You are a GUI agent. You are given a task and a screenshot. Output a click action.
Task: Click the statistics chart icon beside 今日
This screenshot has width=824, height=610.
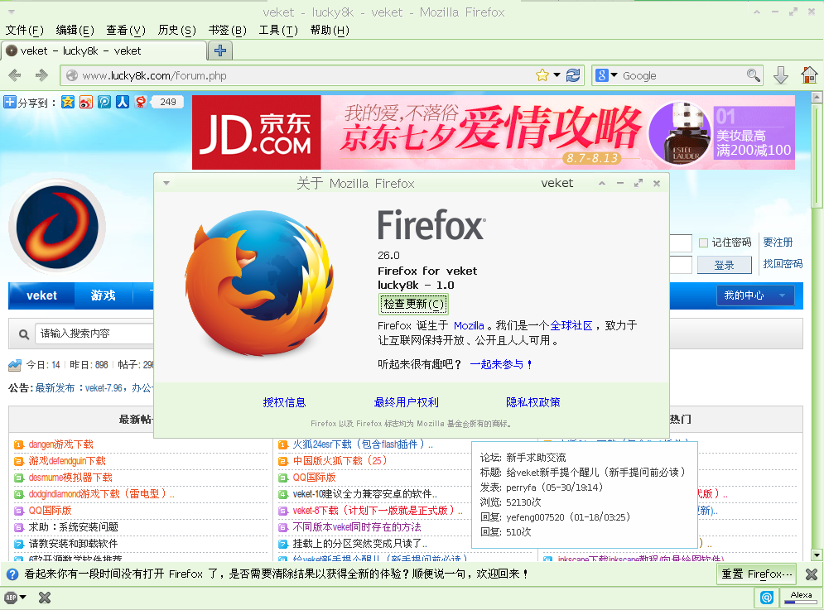click(x=15, y=365)
